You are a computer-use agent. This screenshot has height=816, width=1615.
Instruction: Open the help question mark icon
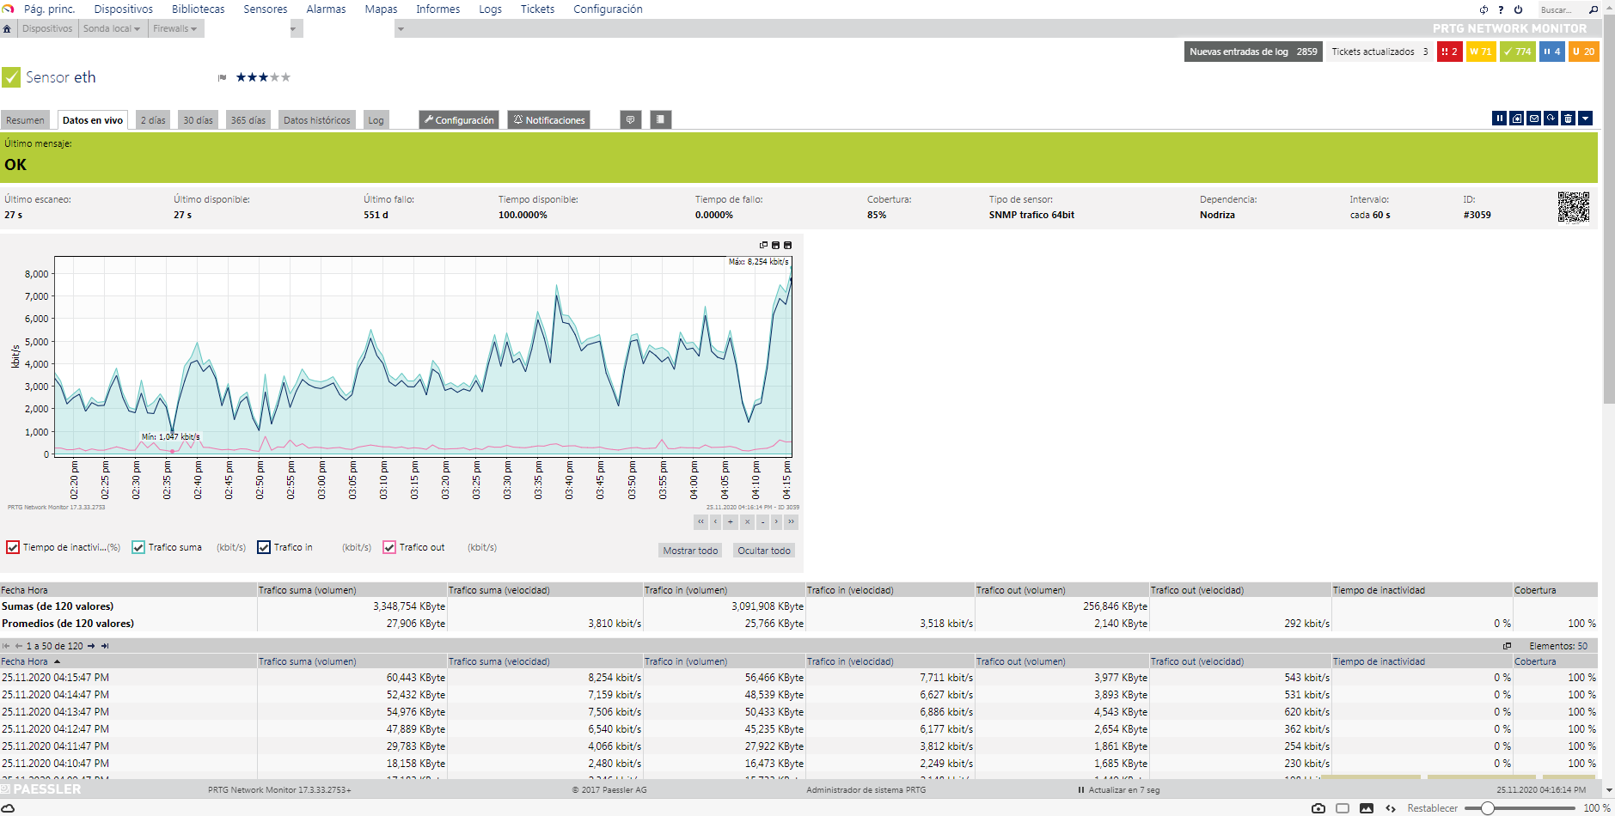point(1501,9)
